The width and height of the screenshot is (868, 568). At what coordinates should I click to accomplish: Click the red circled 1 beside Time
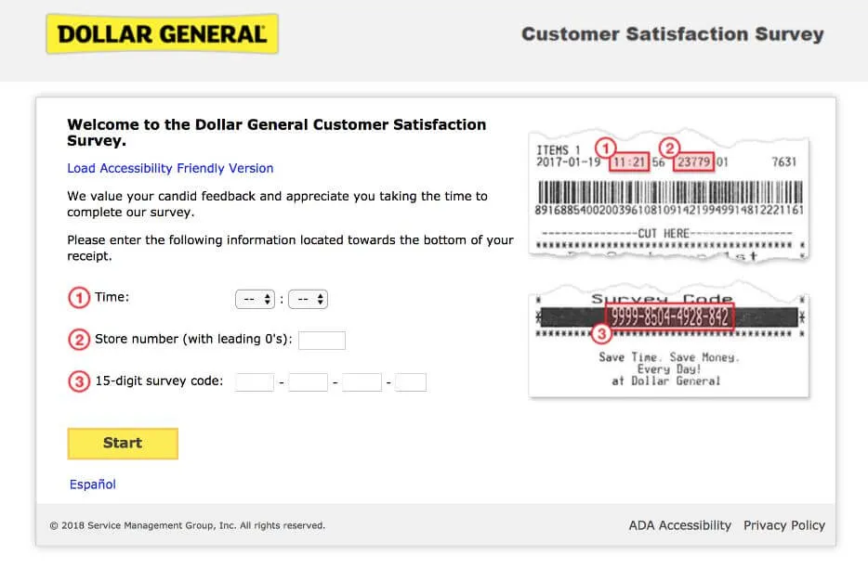[78, 297]
